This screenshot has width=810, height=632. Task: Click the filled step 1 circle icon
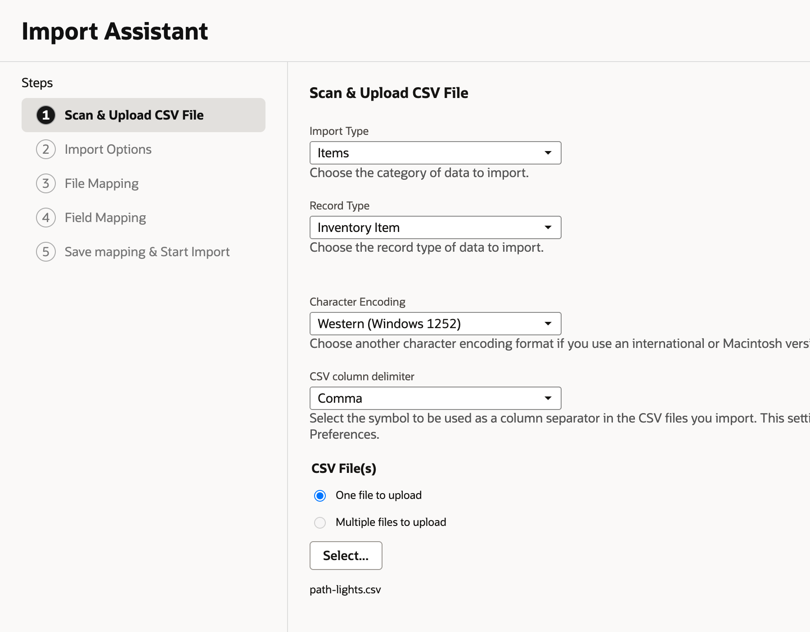pyautogui.click(x=46, y=115)
